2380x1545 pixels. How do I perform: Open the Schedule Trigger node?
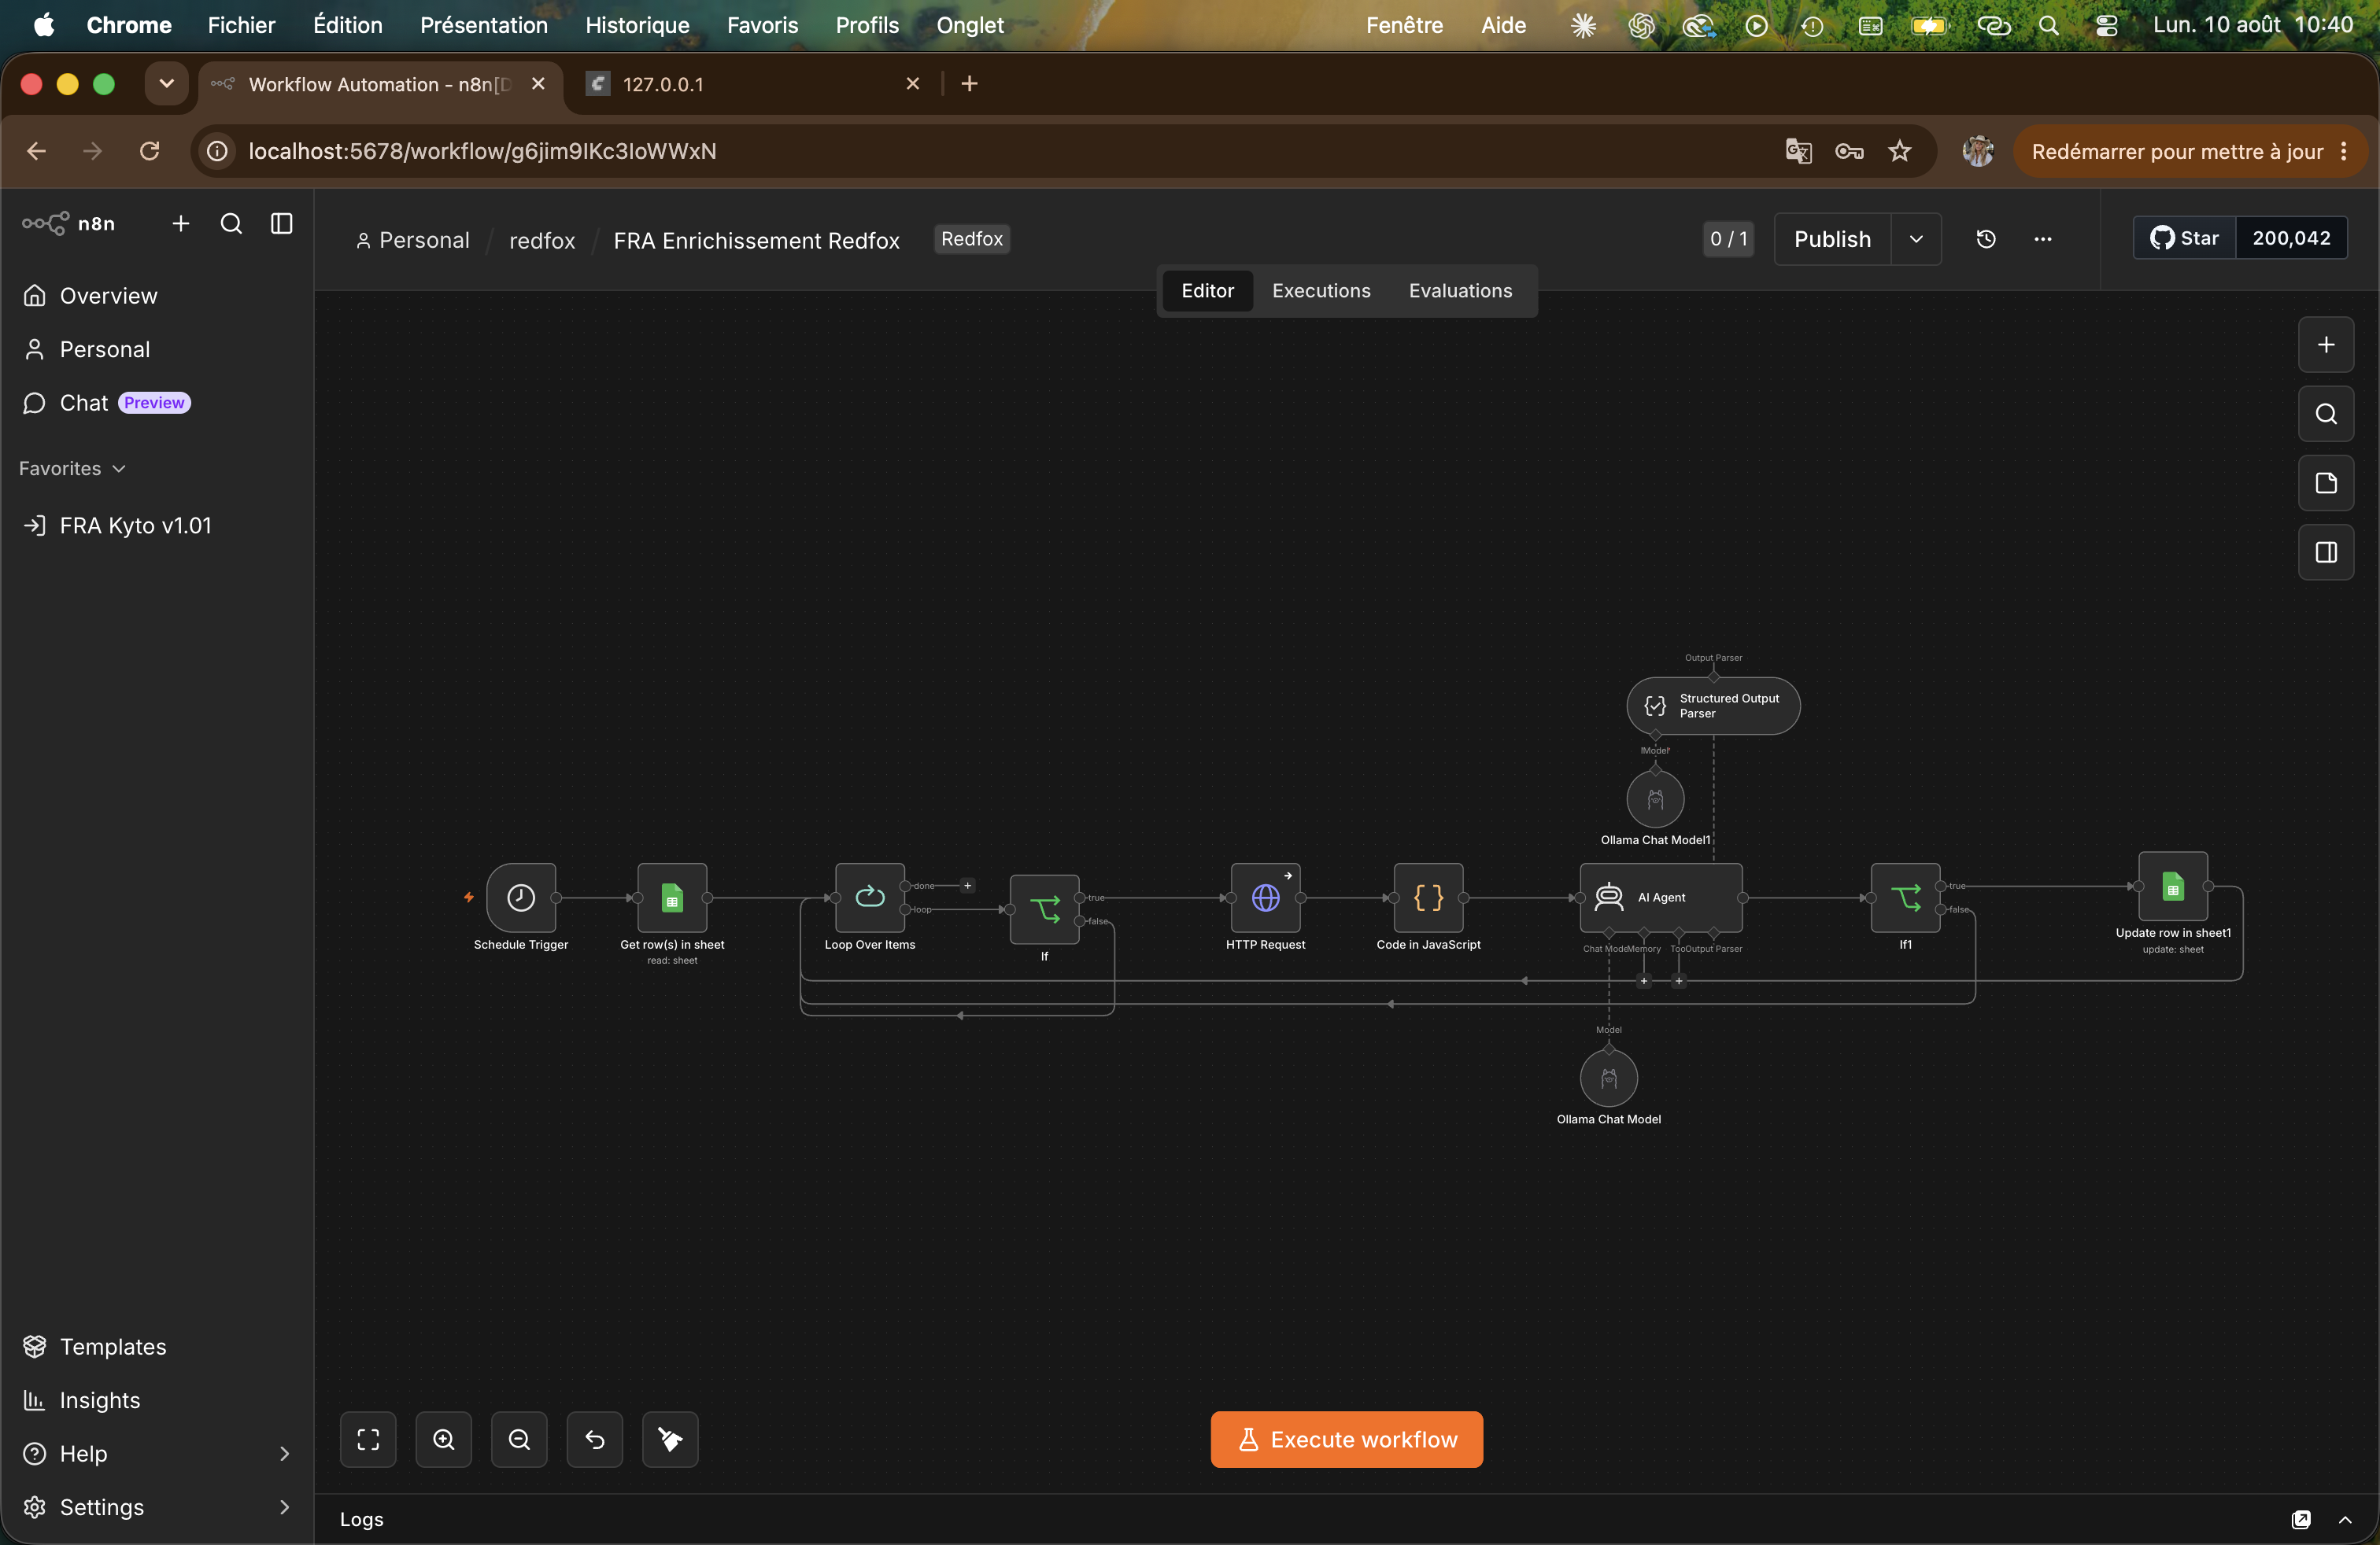click(520, 897)
